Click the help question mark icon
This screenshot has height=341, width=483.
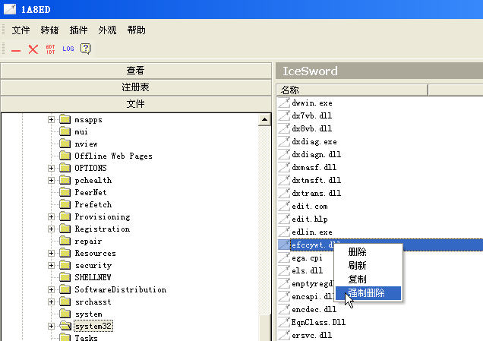pyautogui.click(x=85, y=49)
